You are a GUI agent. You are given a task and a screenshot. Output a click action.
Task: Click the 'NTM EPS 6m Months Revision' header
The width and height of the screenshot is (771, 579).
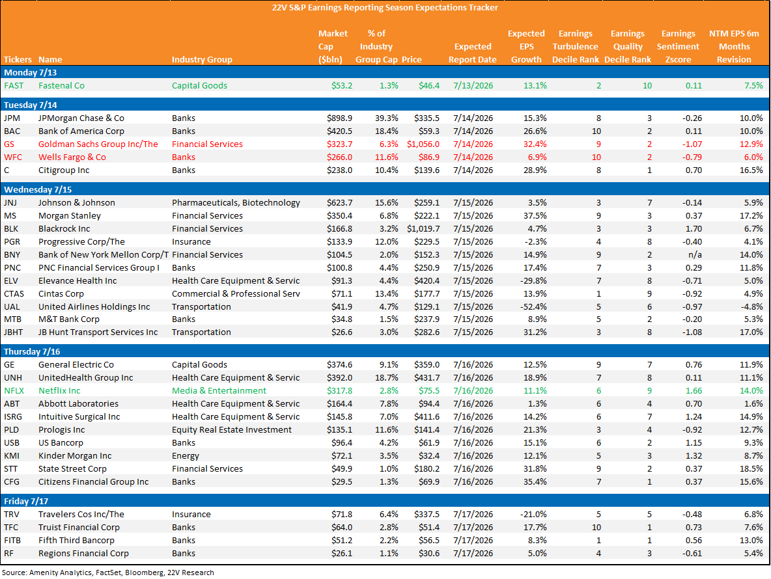734,47
